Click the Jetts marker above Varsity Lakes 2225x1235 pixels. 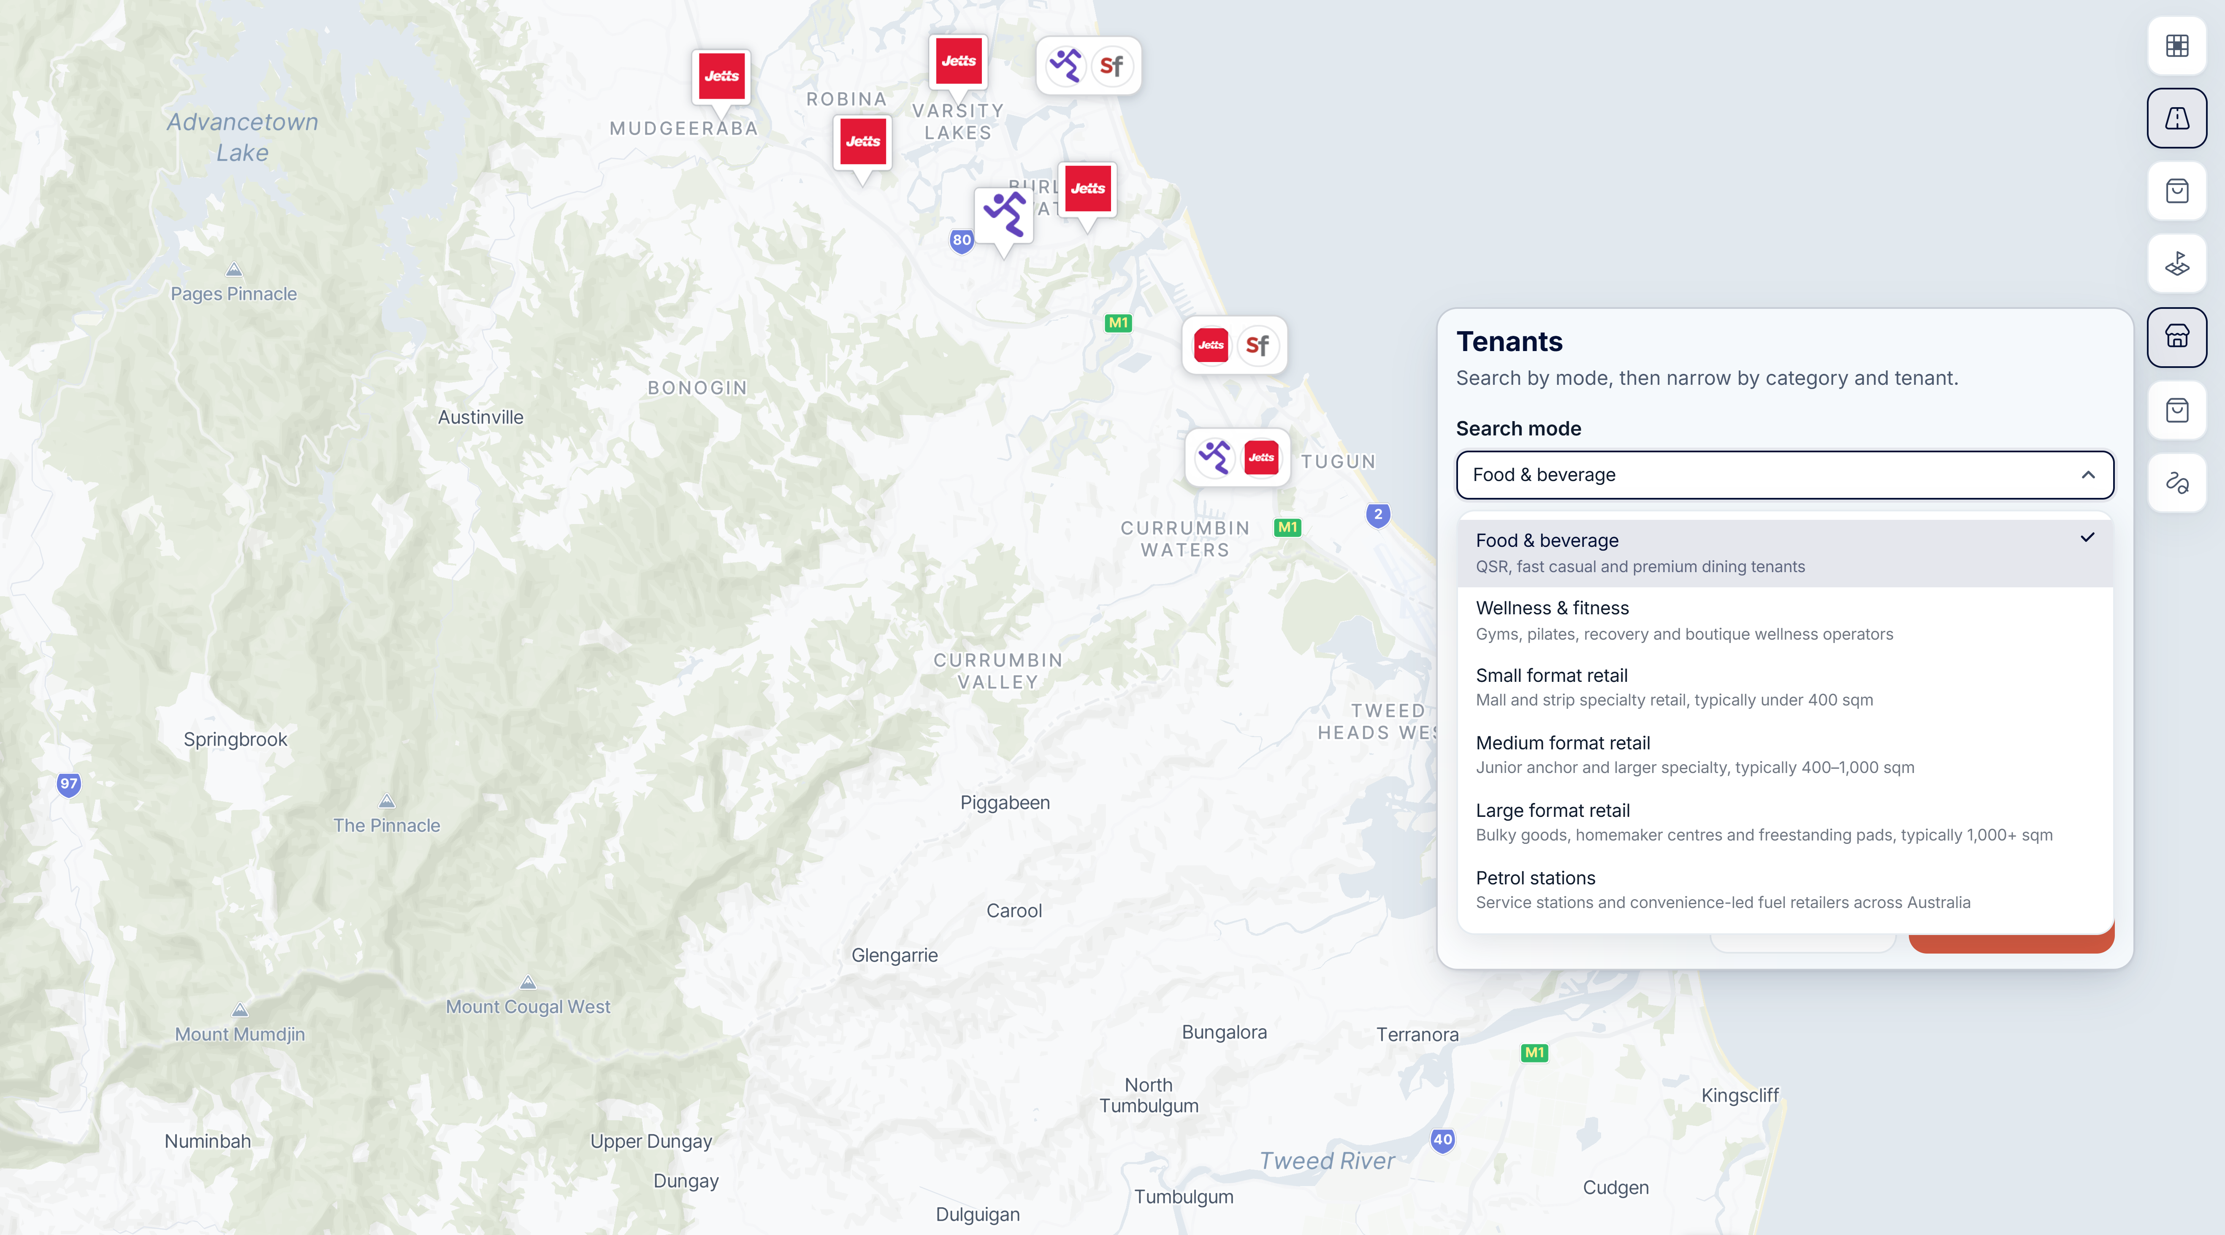[958, 61]
